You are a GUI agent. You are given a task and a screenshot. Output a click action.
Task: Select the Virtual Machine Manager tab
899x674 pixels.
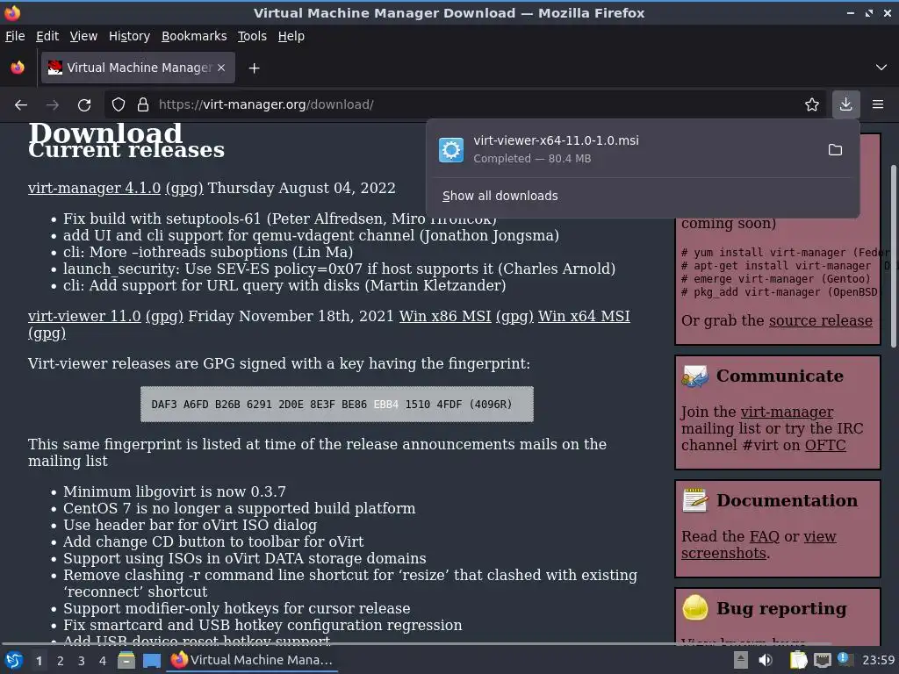tap(138, 68)
